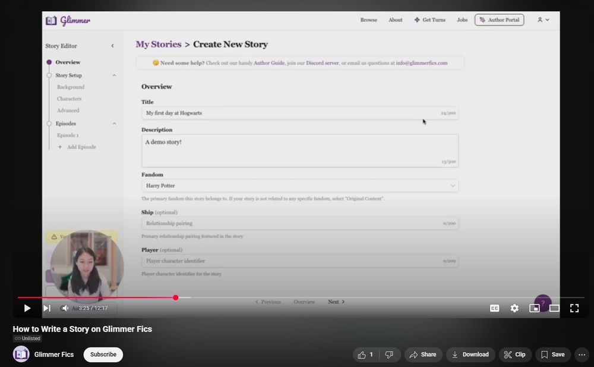Go to the Next step
The width and height of the screenshot is (594, 367).
pyautogui.click(x=336, y=302)
